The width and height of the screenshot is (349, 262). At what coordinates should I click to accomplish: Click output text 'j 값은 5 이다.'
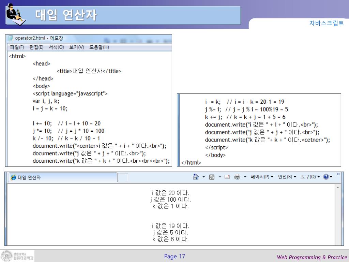click(170, 233)
